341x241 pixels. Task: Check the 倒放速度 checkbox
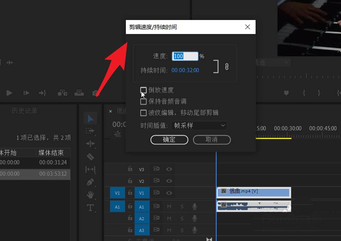[143, 90]
